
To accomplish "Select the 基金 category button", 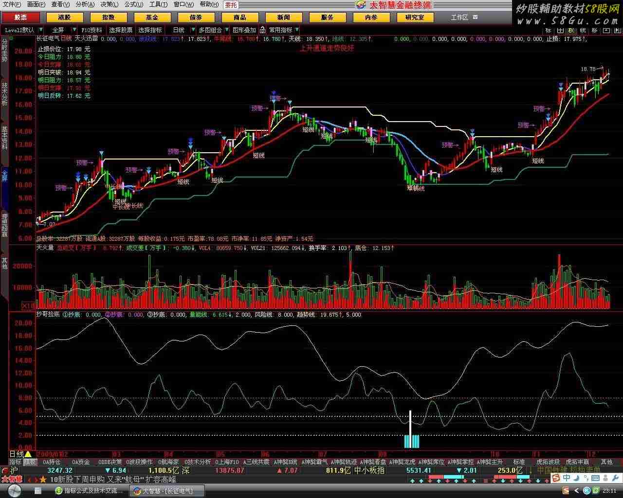I will (152, 17).
